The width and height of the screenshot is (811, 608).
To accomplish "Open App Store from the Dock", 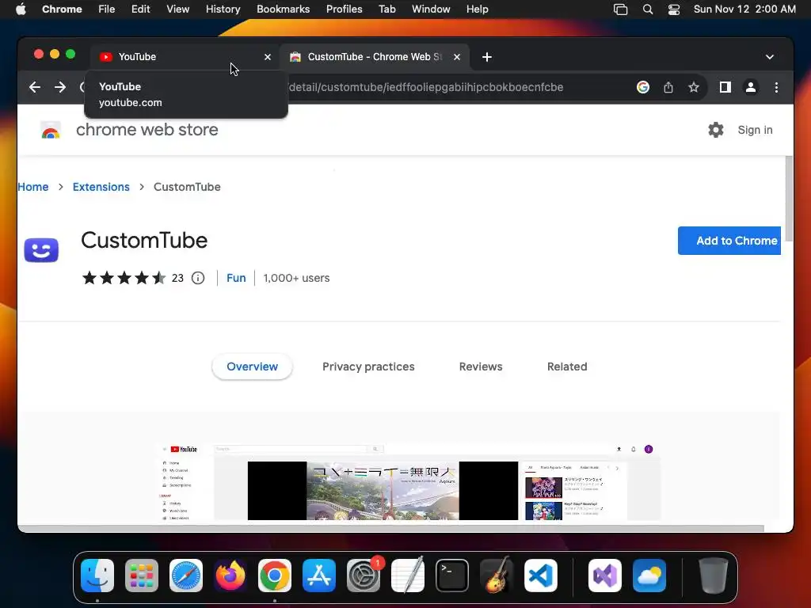I will [319, 576].
